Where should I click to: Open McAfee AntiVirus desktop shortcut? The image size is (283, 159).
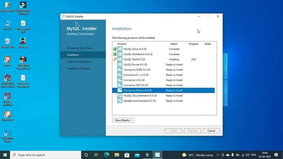click(x=8, y=99)
